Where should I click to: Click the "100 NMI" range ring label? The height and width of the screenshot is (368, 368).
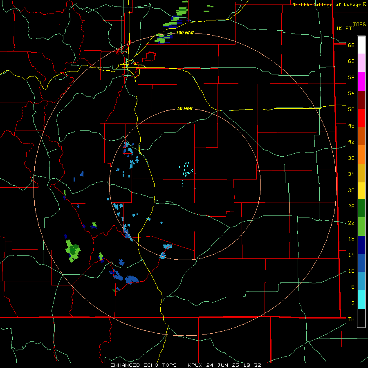[185, 33]
